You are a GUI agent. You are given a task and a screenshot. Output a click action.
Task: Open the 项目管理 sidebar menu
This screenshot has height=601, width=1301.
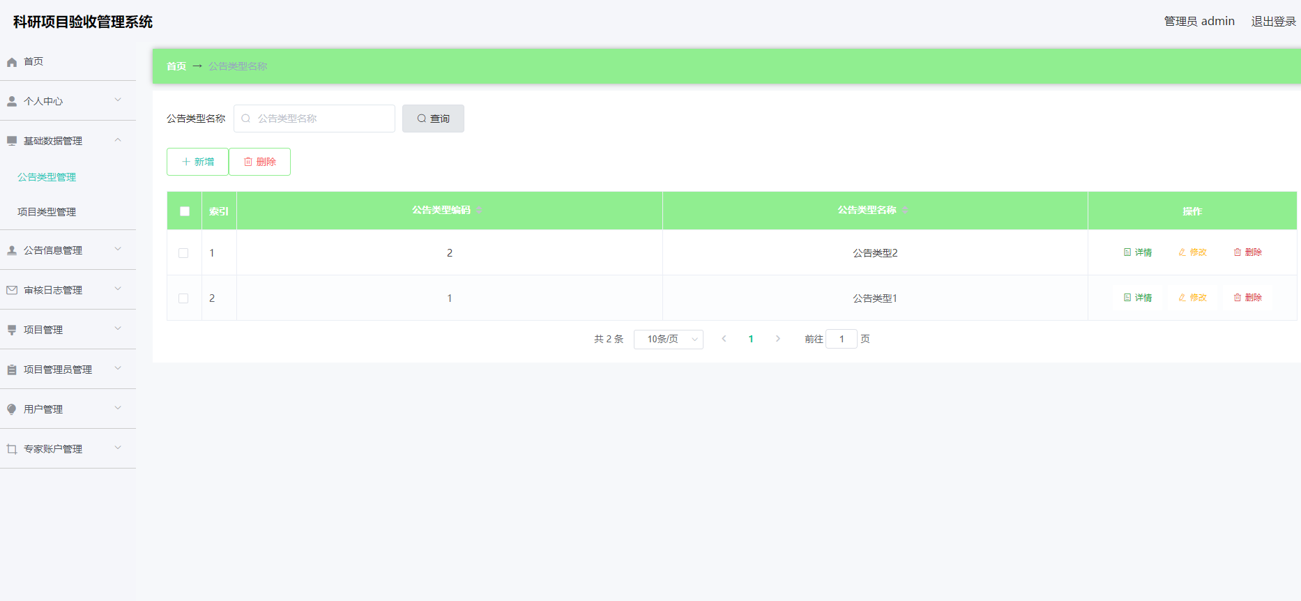pos(68,330)
